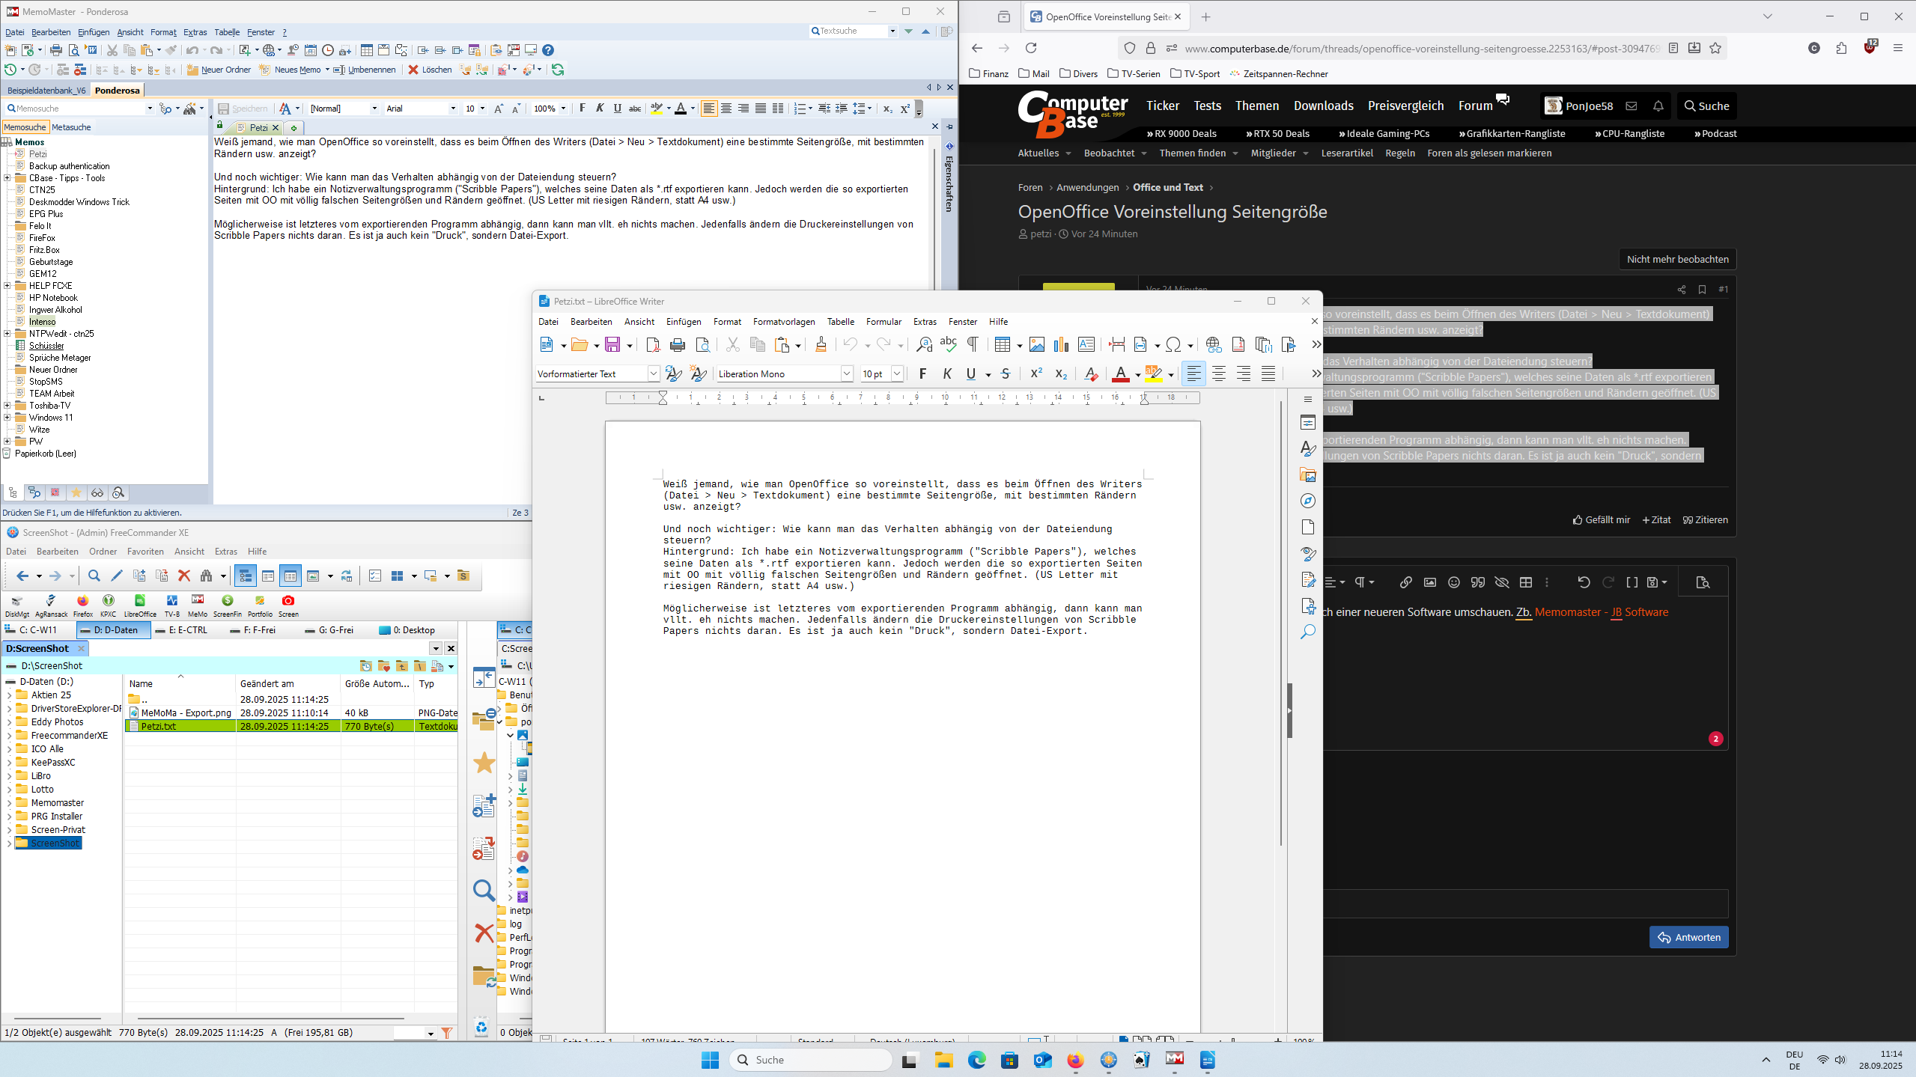Open the Navigator in the Writer sidebar
Screen dimensions: 1916x1077
tap(1308, 501)
